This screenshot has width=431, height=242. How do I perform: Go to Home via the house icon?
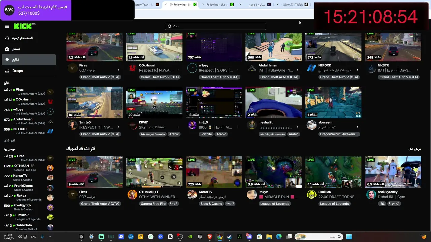(x=7, y=38)
